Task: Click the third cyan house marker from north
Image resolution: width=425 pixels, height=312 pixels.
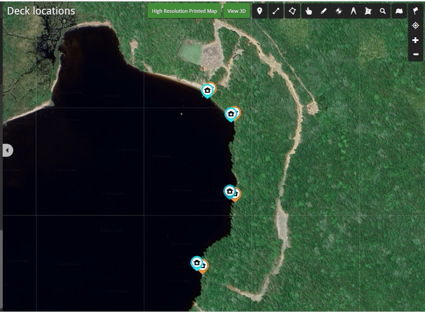Action: pyautogui.click(x=230, y=192)
